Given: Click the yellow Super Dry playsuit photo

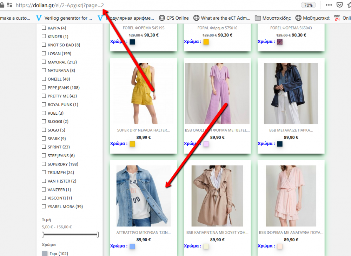Looking at the screenshot, I should point(144,93).
